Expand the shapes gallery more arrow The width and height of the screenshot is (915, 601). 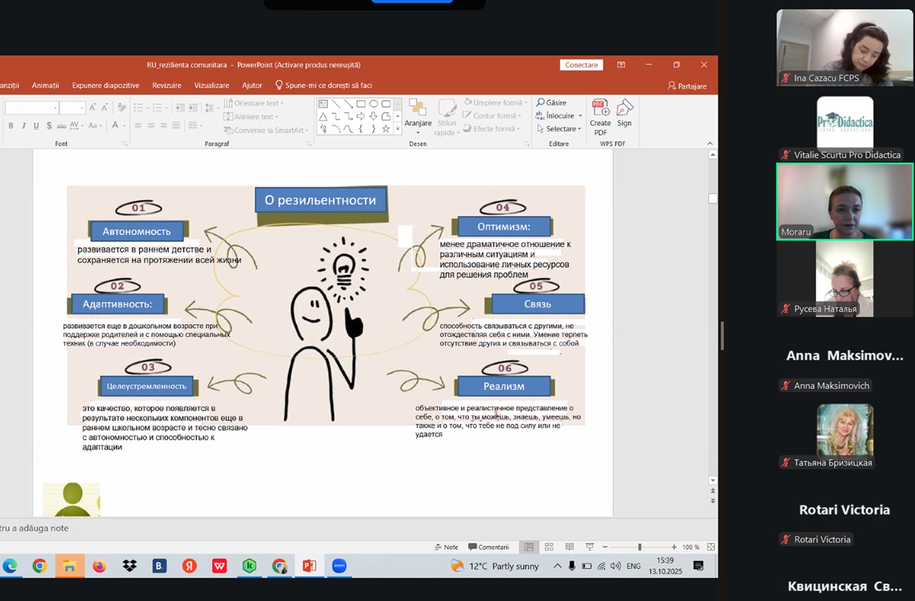pos(397,129)
